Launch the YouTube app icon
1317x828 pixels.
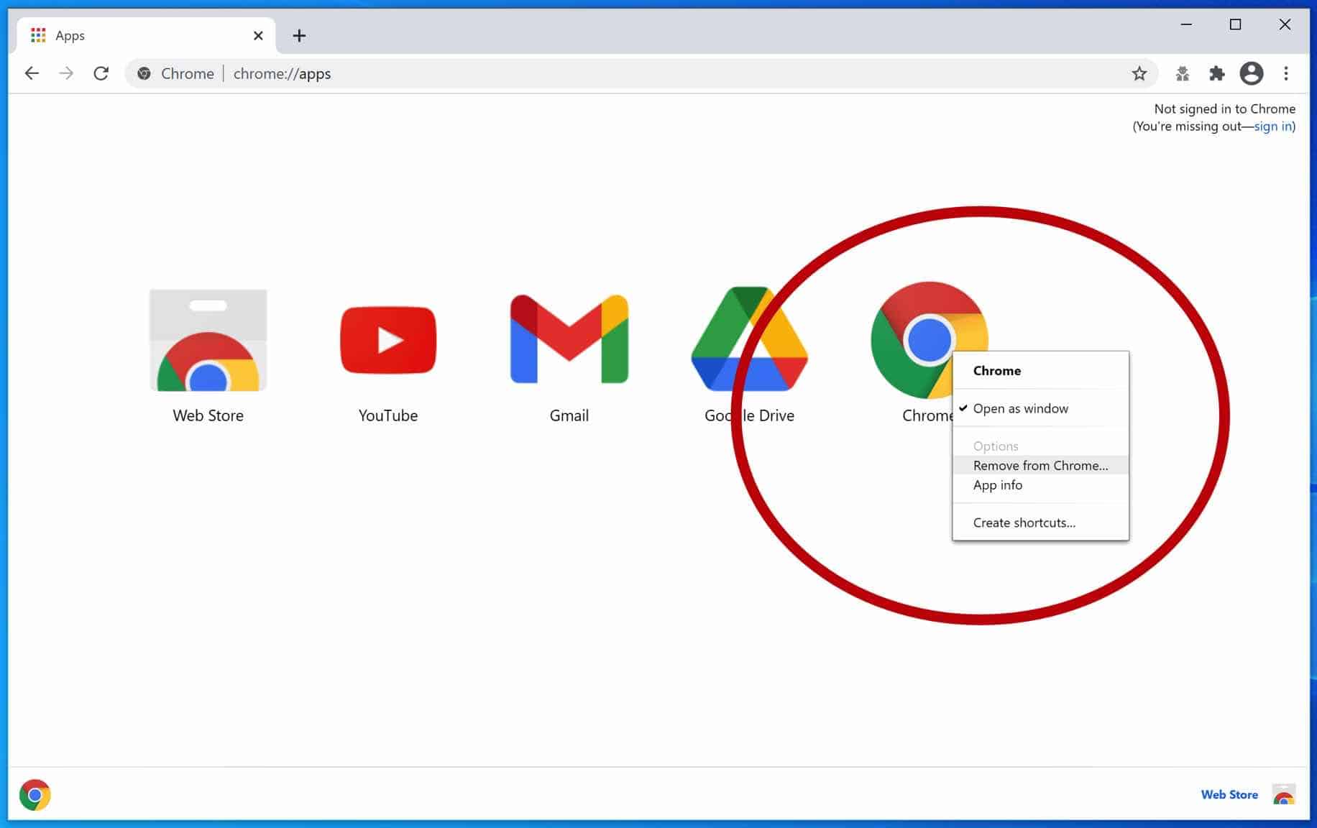[x=388, y=340]
